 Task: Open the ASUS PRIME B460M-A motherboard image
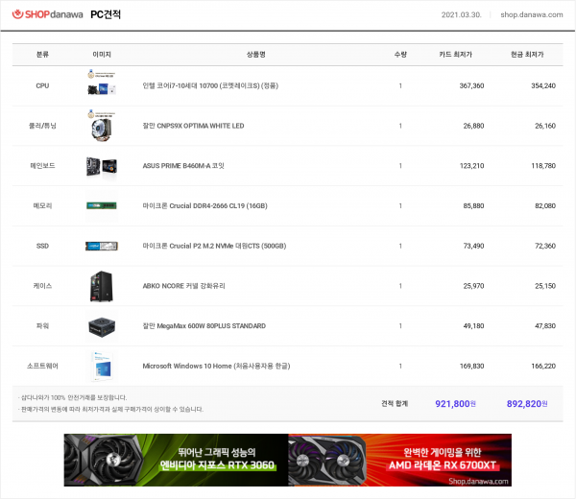click(102, 166)
